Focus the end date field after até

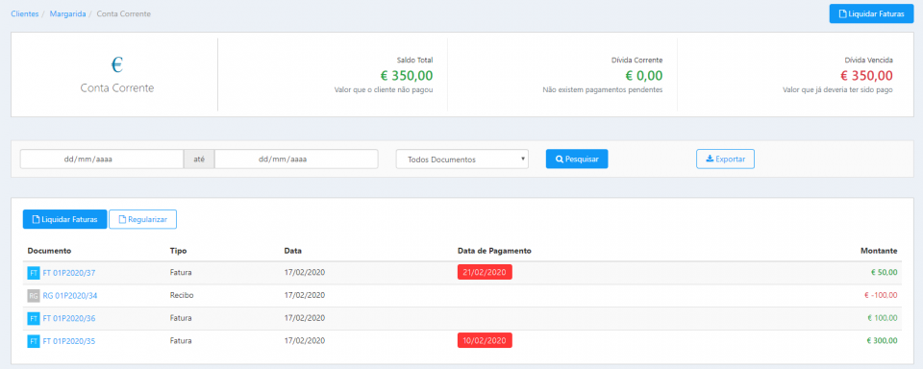coord(296,159)
